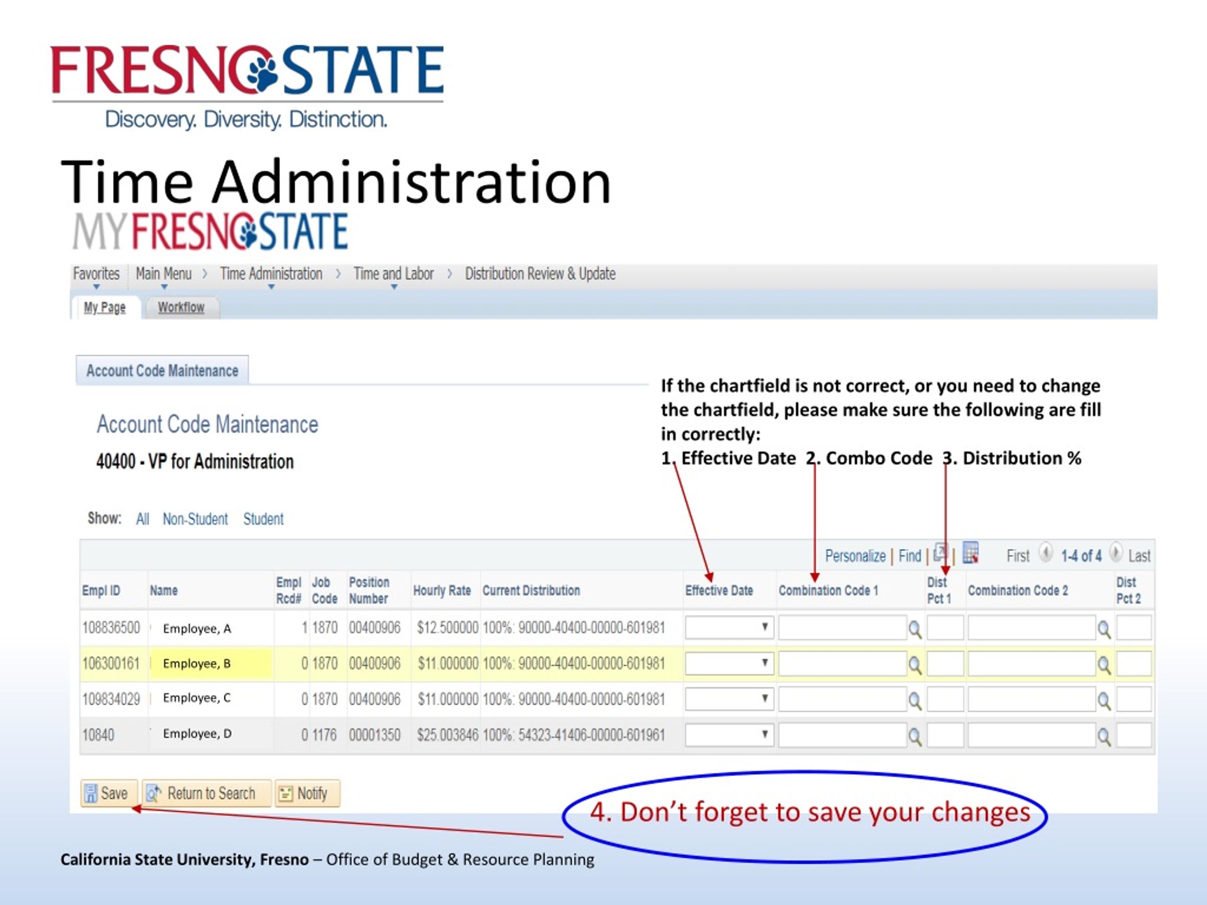This screenshot has width=1207, height=905.
Task: Select hourly rate $25.003846 cell
Action: point(448,735)
